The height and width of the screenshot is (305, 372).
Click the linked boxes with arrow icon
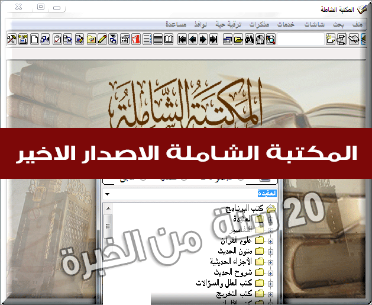pos(45,39)
